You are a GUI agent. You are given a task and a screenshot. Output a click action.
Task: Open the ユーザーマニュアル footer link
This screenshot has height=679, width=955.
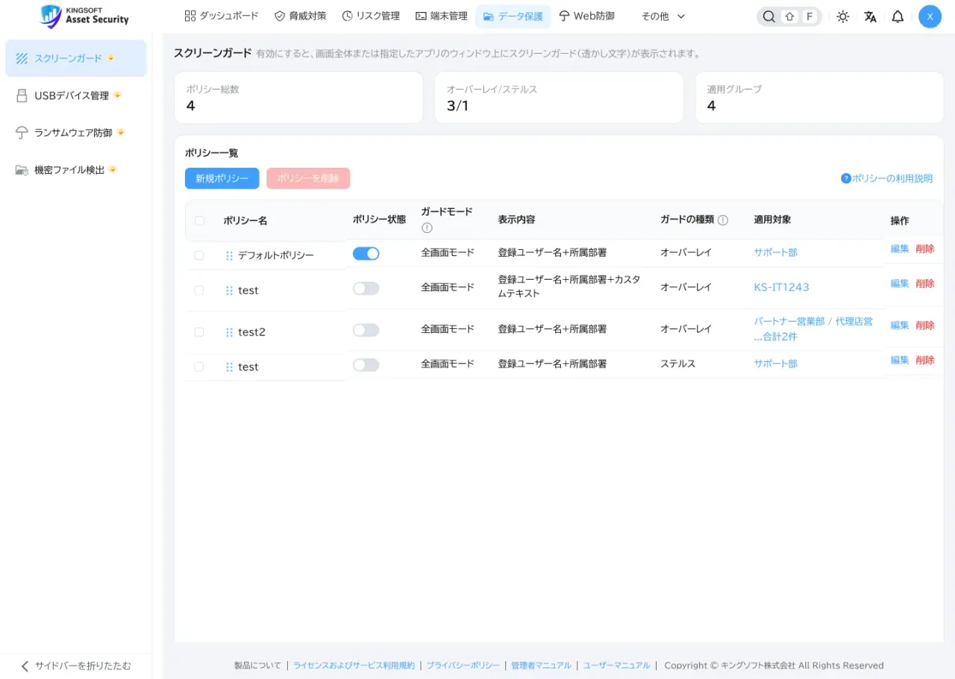point(616,666)
